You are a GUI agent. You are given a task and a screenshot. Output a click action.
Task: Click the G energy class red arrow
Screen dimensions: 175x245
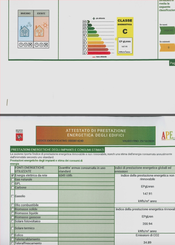[x=99, y=53]
